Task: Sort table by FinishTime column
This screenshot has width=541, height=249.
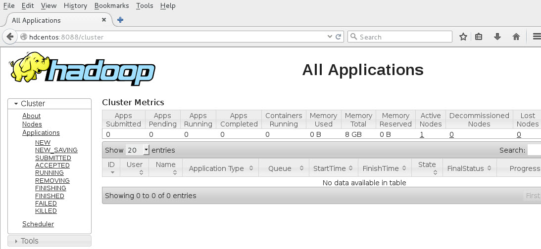Action: pyautogui.click(x=385, y=167)
